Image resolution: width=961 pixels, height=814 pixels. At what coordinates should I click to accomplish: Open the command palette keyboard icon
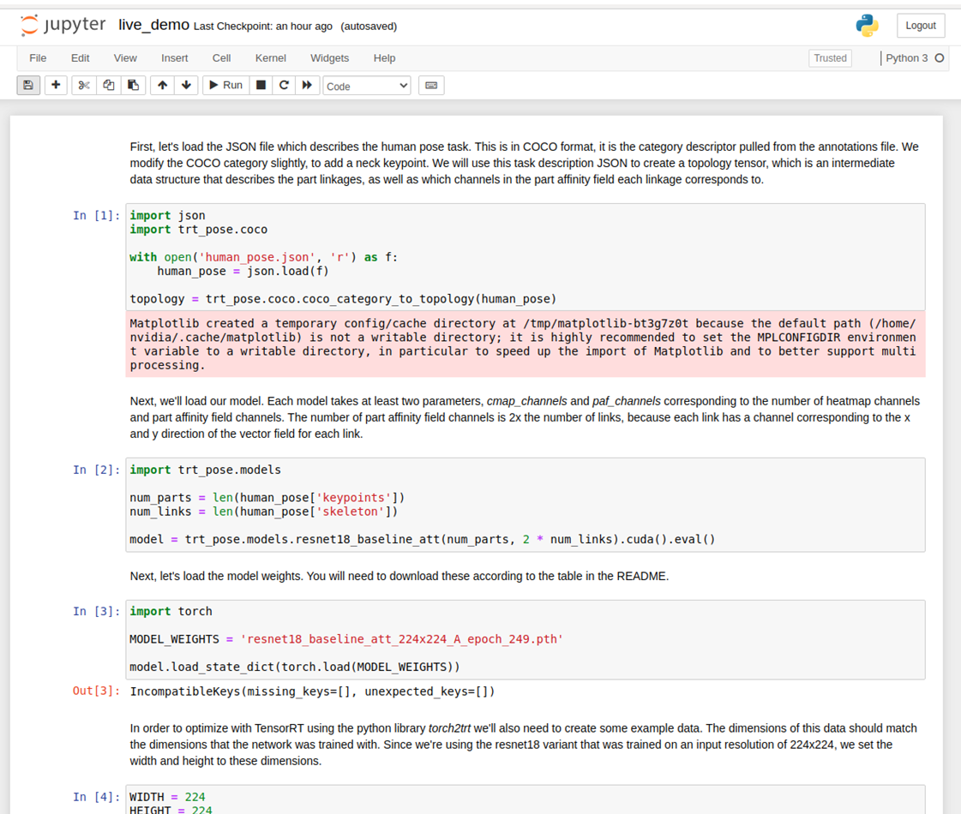pos(430,85)
